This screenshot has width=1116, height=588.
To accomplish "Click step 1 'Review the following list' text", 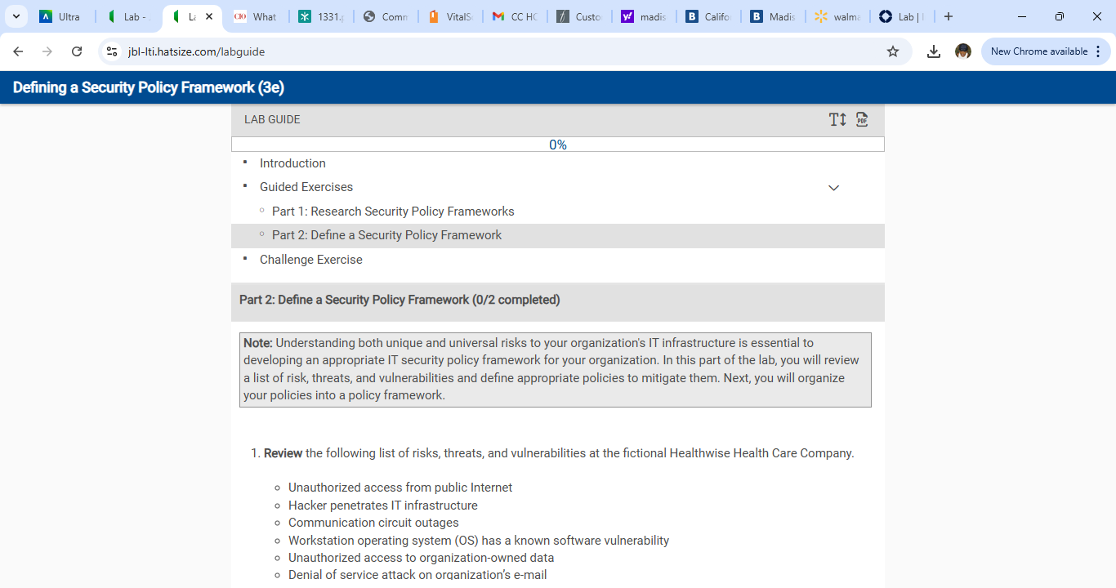I will [559, 453].
